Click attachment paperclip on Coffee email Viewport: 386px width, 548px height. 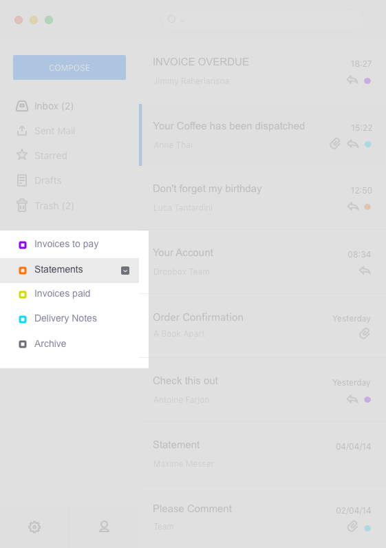[x=335, y=143]
